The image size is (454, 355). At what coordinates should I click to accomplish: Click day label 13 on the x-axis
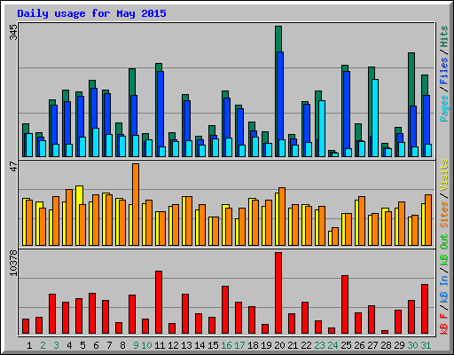pos(186,345)
